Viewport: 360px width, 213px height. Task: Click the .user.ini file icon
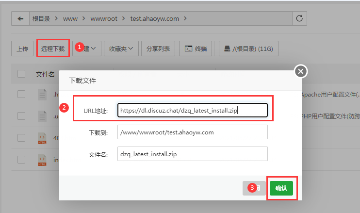point(42,116)
